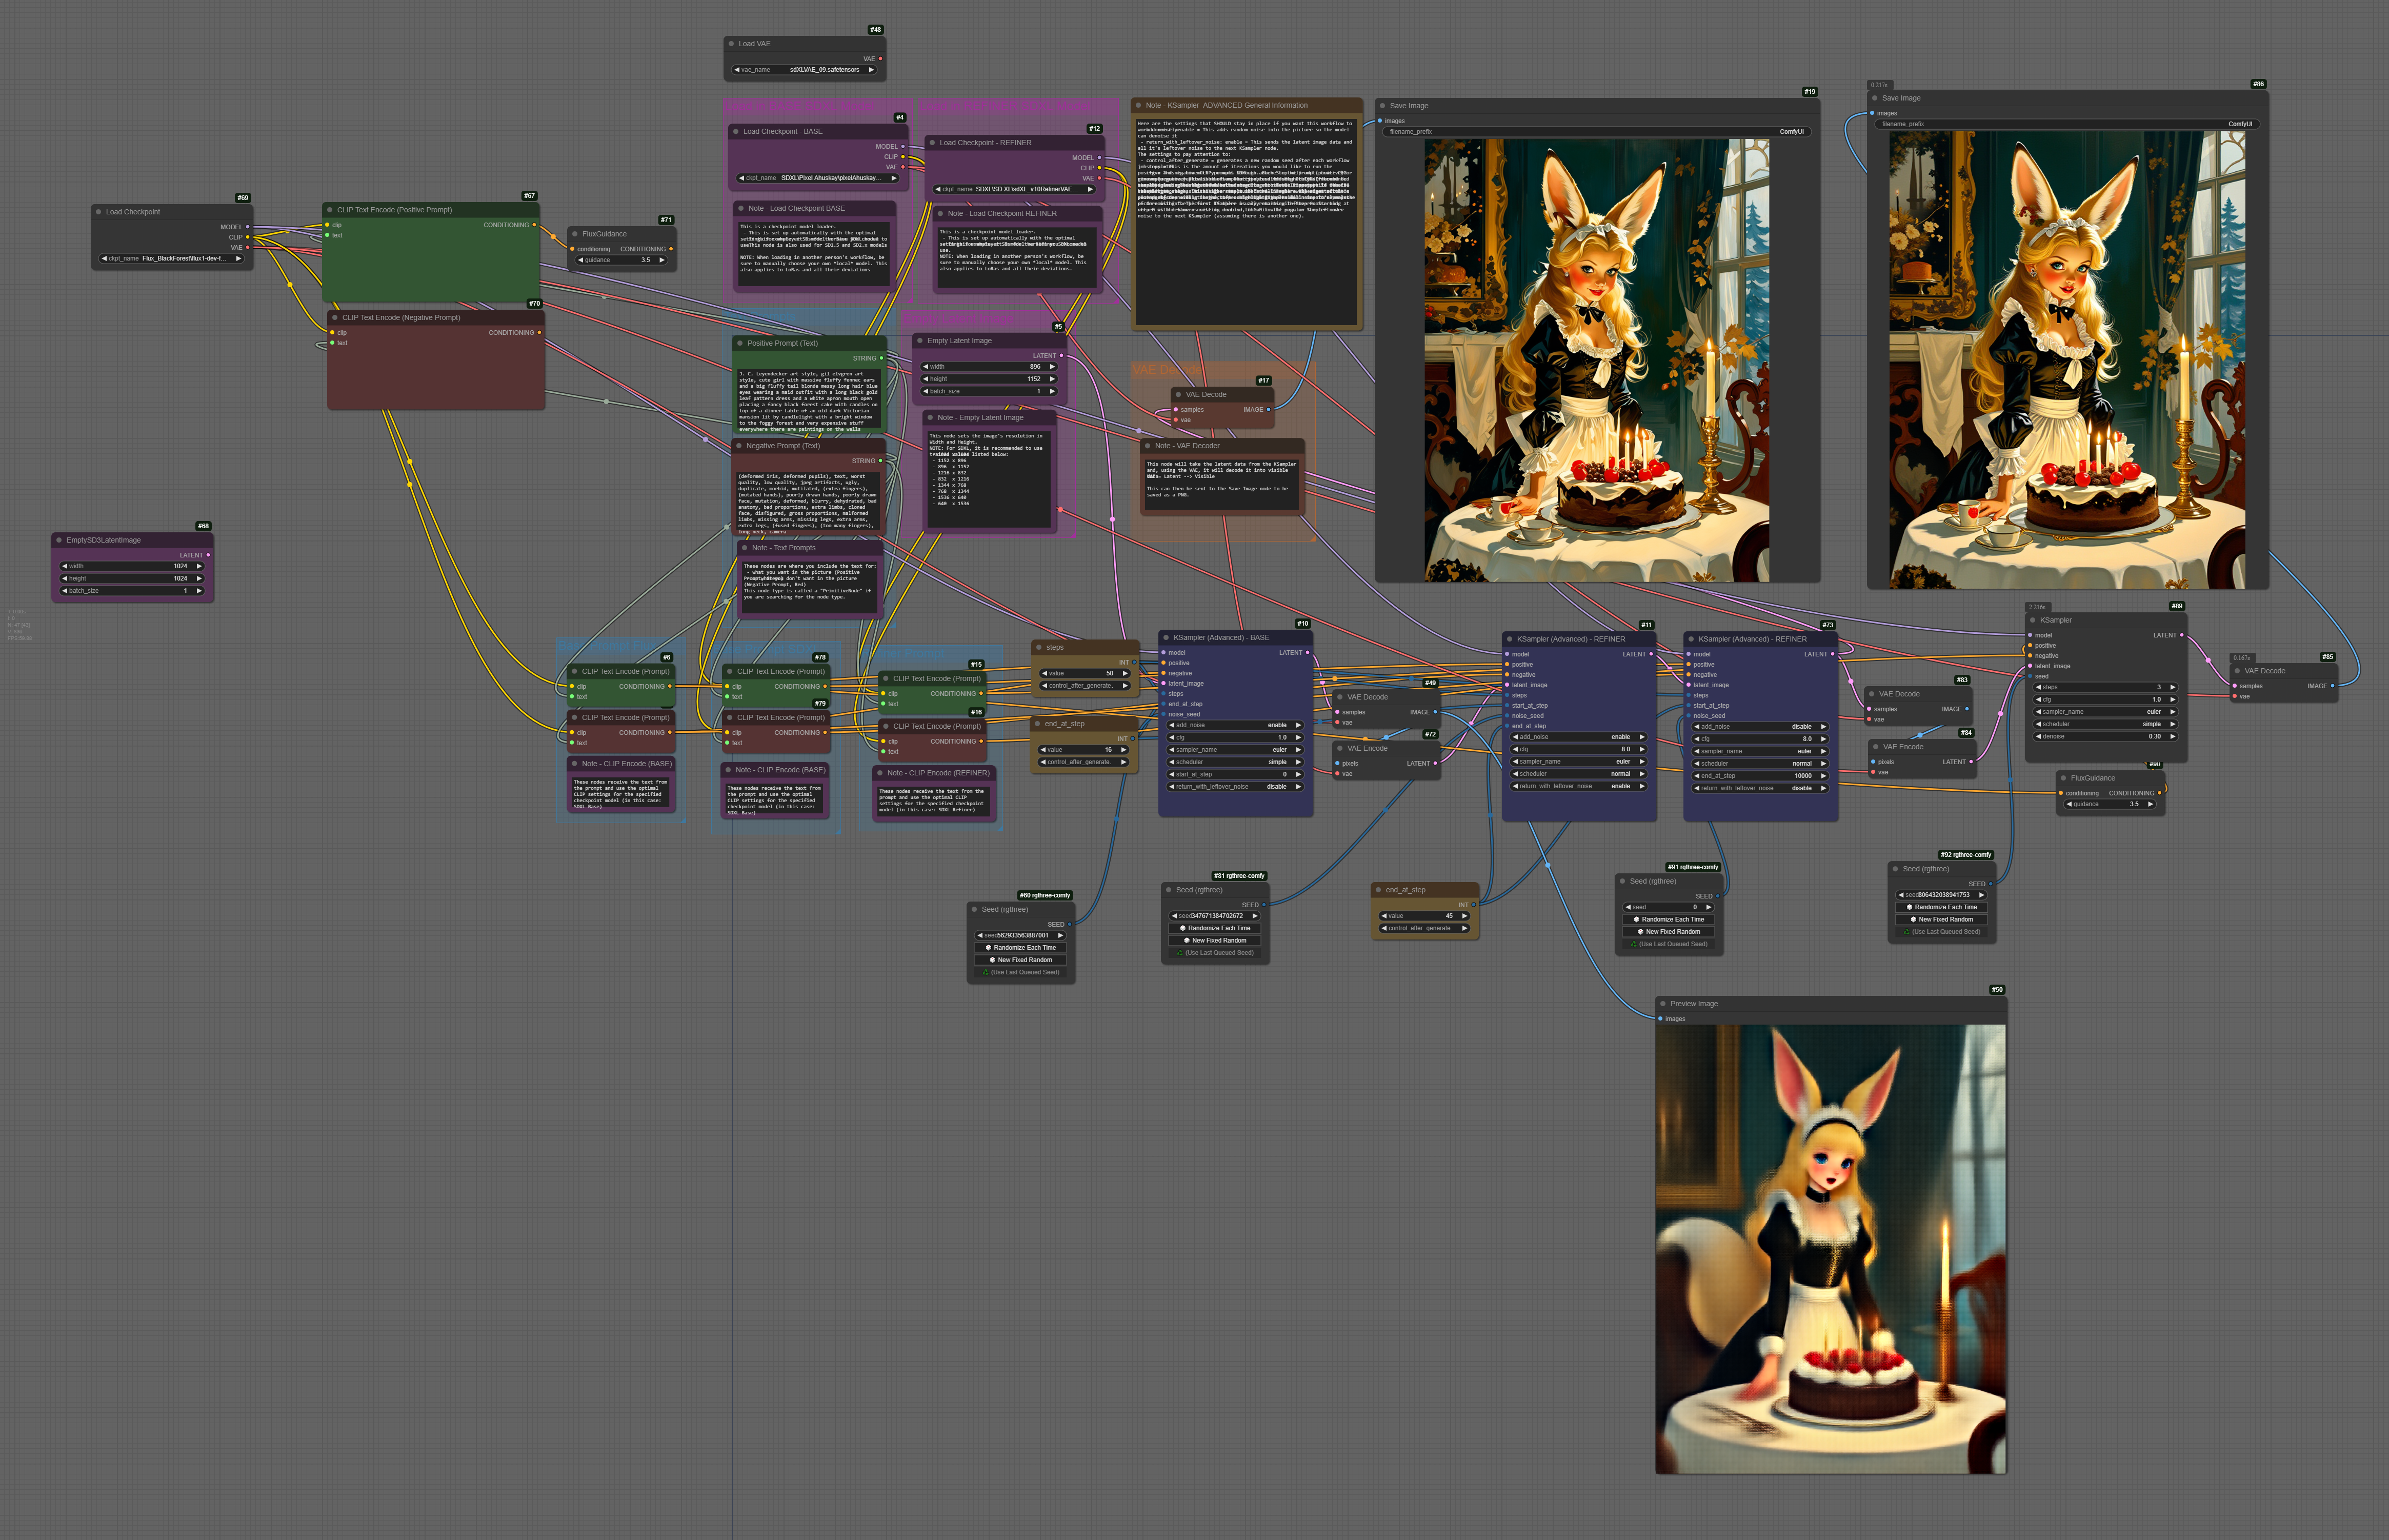
Task: Click Use Last Queued Seed in Seed node #92
Action: [x=1941, y=932]
